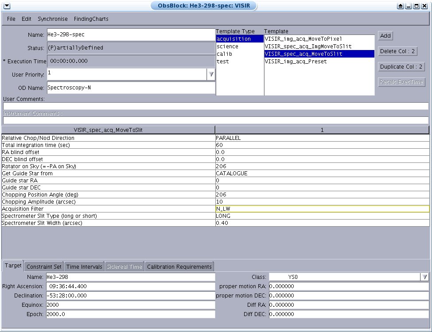Click the Delete Col : 2 button

click(x=397, y=51)
